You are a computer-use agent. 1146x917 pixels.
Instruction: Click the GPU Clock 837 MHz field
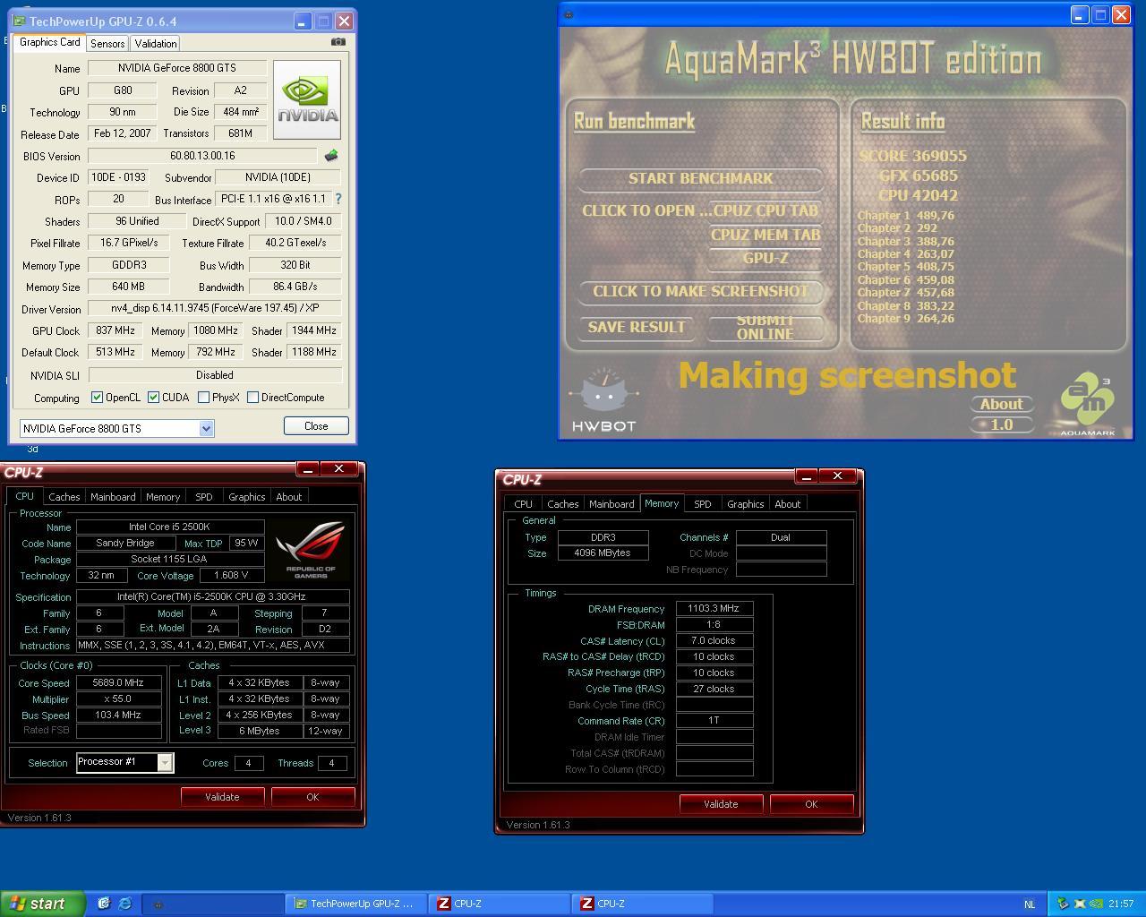click(114, 330)
